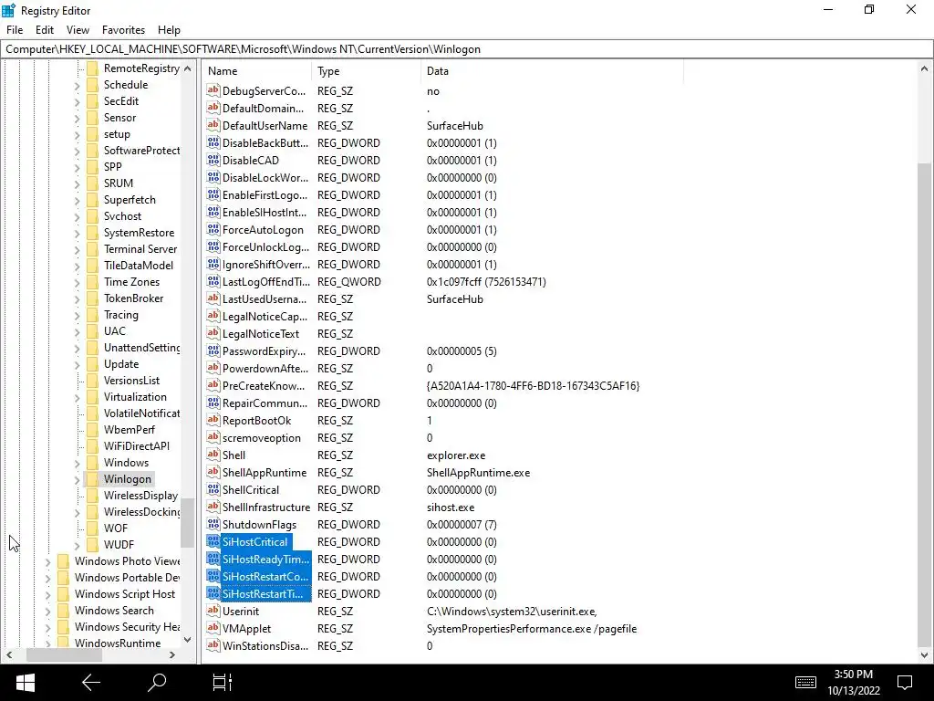The image size is (934, 701).
Task: Click the string icon of DefaultUserName value
Action: 213,125
